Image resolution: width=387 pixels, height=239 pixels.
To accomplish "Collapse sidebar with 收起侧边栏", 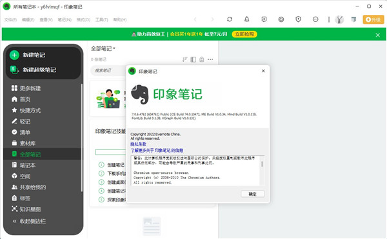I will coord(29,221).
